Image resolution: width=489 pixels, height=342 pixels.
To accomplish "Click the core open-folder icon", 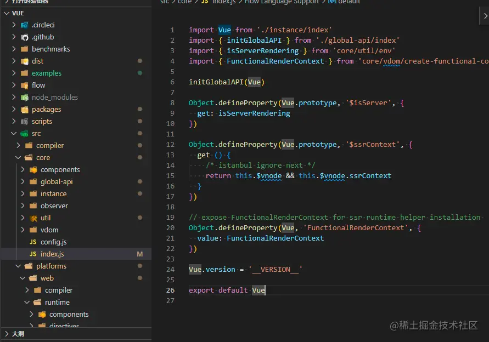I will 29,158.
